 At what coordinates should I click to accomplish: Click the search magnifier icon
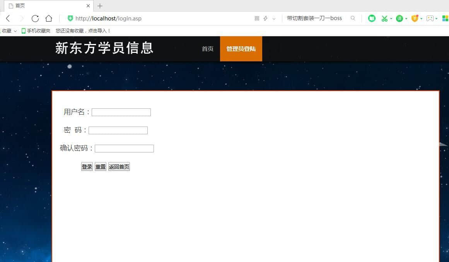click(x=353, y=18)
